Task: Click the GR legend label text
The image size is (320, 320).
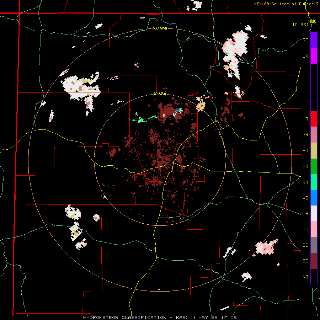Action: click(x=305, y=135)
